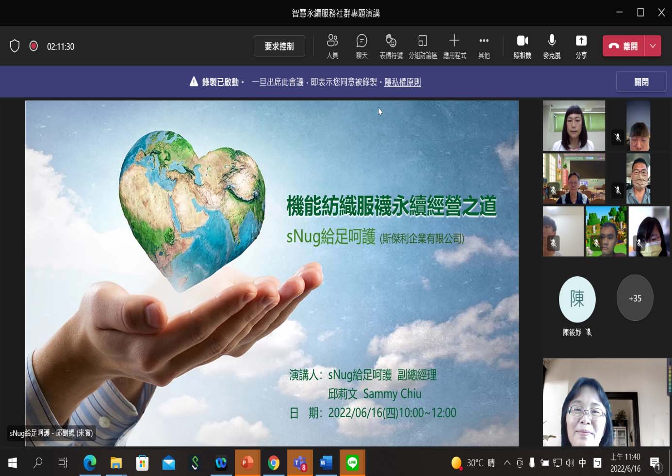Click the self-view video at bottom right
Screen dimensions: 672x476
pyautogui.click(x=605, y=402)
